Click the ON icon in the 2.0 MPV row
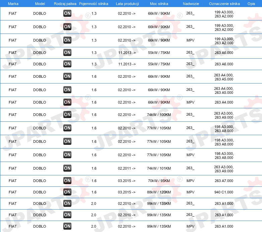The width and height of the screenshot is (262, 232). point(67,226)
